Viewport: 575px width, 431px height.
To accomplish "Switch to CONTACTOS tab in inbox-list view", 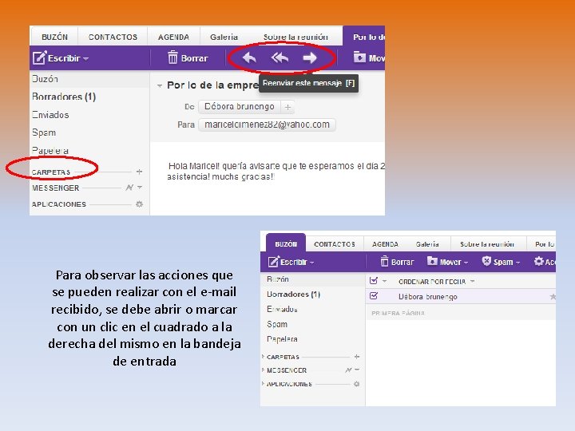I will [335, 244].
